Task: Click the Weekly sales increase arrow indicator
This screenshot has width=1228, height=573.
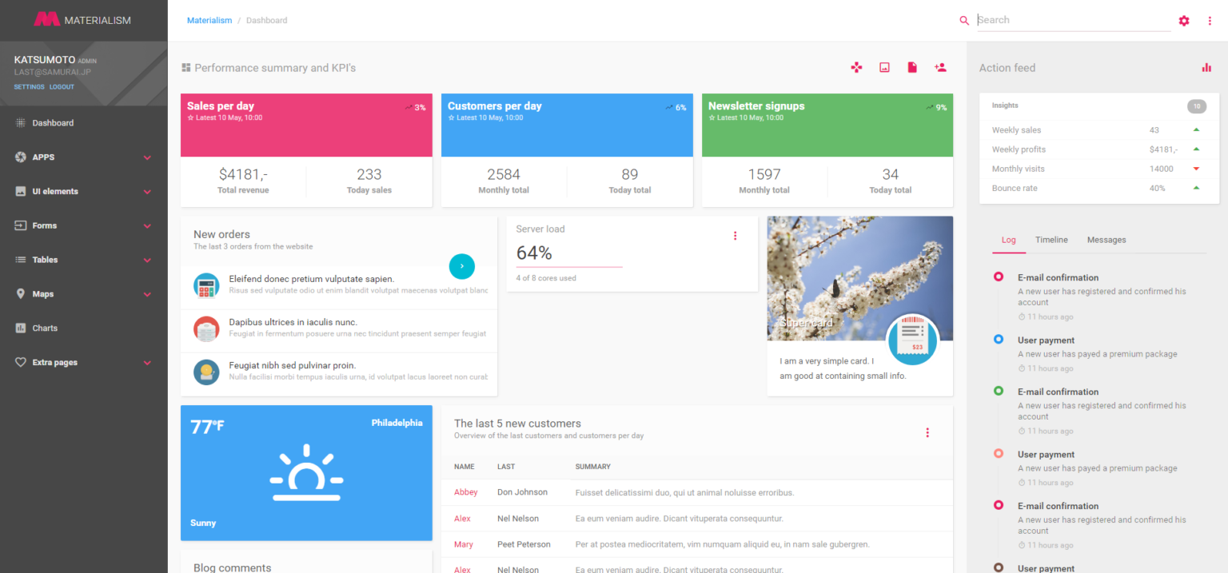Action: 1196,129
